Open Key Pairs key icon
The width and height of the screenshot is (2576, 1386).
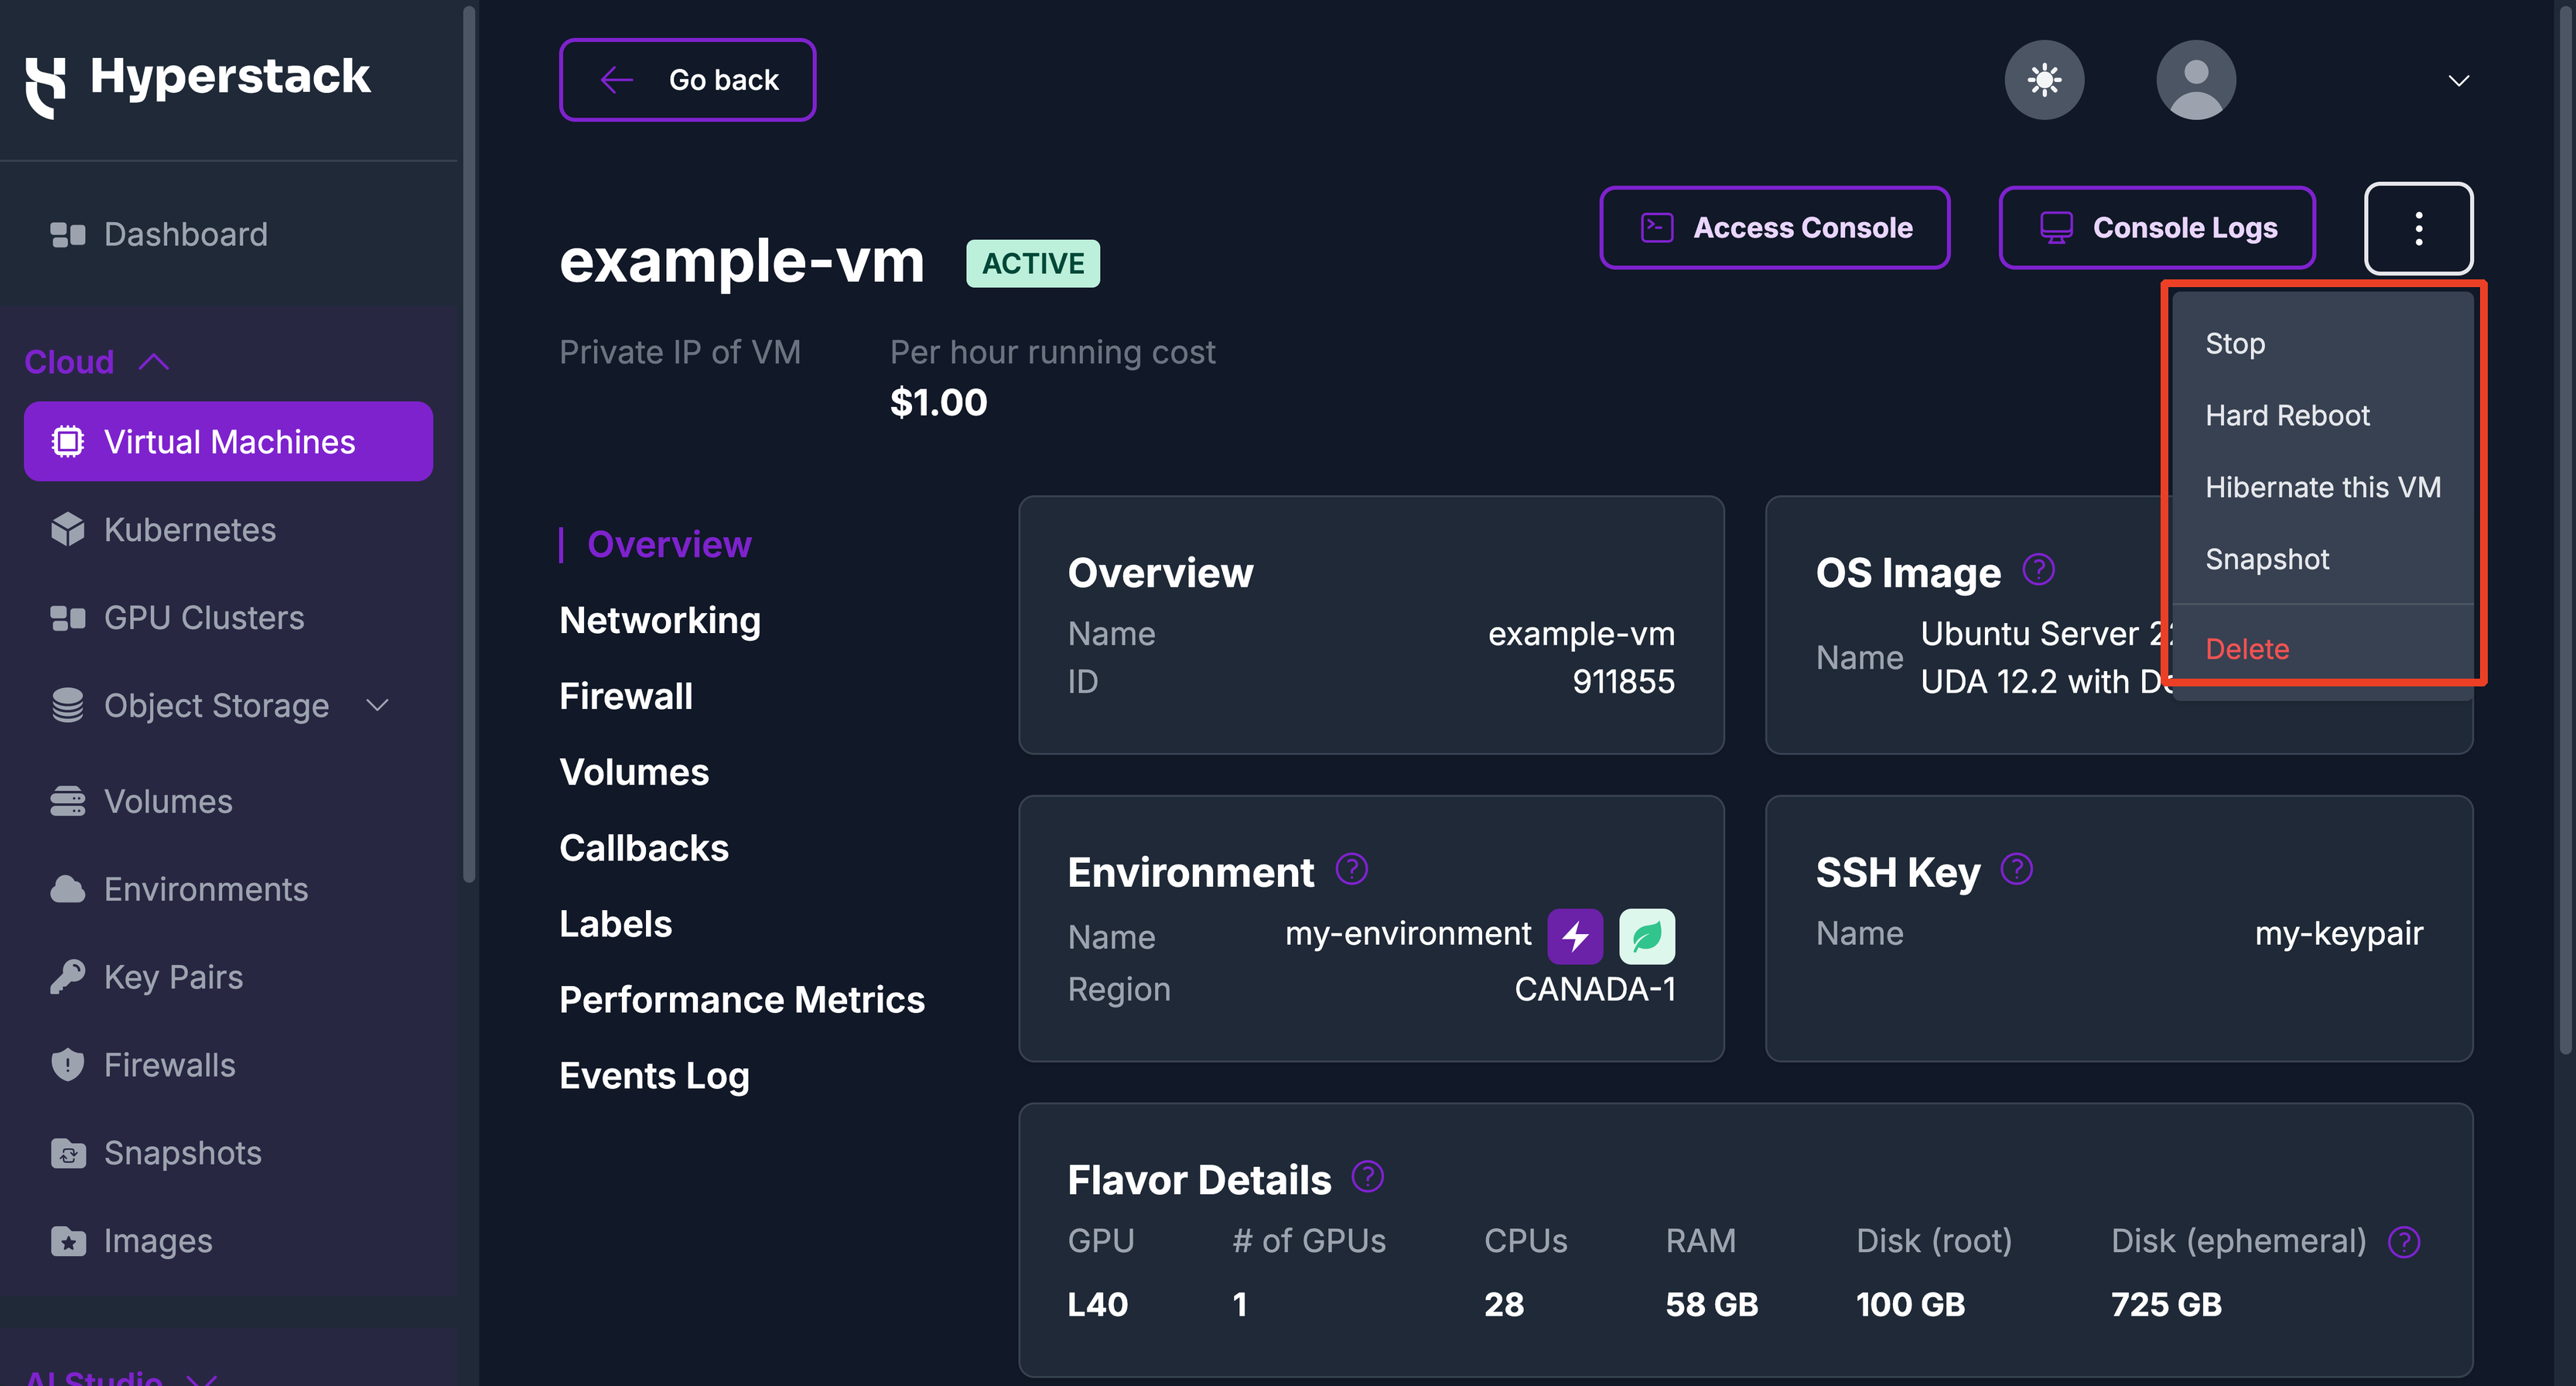[x=67, y=977]
